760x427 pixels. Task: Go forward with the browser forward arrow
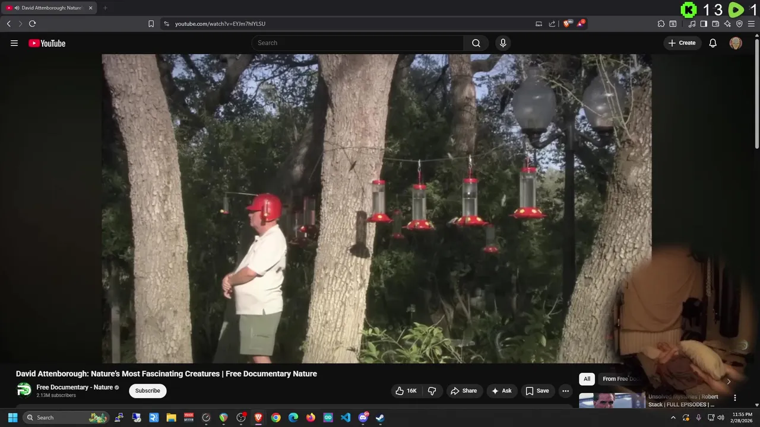[x=20, y=24]
